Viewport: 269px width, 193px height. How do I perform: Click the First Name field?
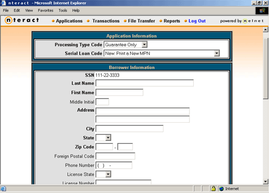(119, 92)
